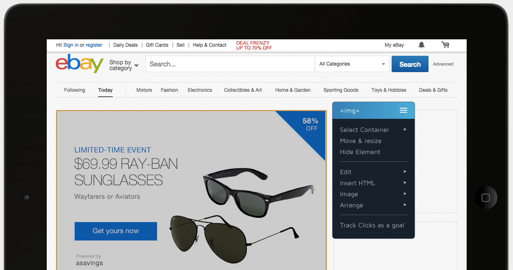
Task: Open the hamburger menu in img panel
Action: 404,111
